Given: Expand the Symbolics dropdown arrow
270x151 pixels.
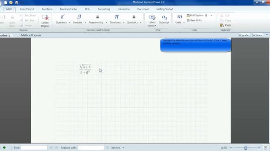Looking at the screenshot, I should click(x=140, y=22).
